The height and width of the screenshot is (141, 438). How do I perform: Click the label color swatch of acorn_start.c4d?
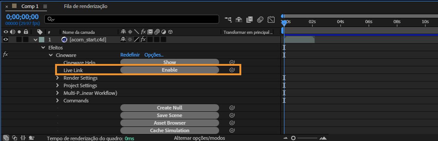click(x=41, y=40)
